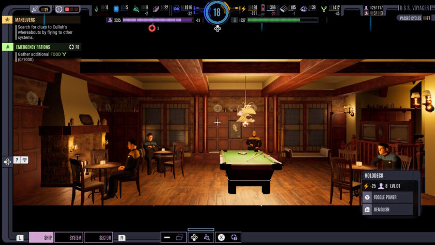Click the blue dilithium resource icon beside 1016
Image resolution: width=435 pixels, height=245 pixels.
pos(177,9)
